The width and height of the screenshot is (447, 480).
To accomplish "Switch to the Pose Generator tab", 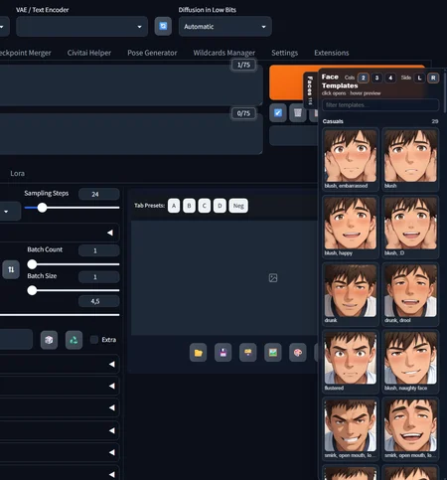I will click(x=152, y=53).
